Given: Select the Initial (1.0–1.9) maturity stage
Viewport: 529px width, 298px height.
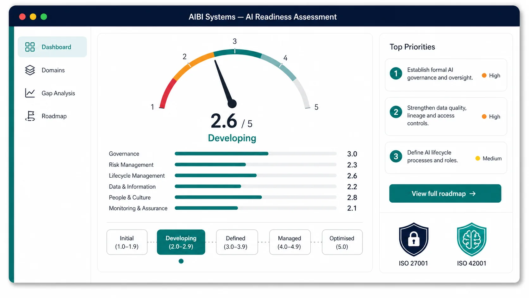Looking at the screenshot, I should [127, 242].
